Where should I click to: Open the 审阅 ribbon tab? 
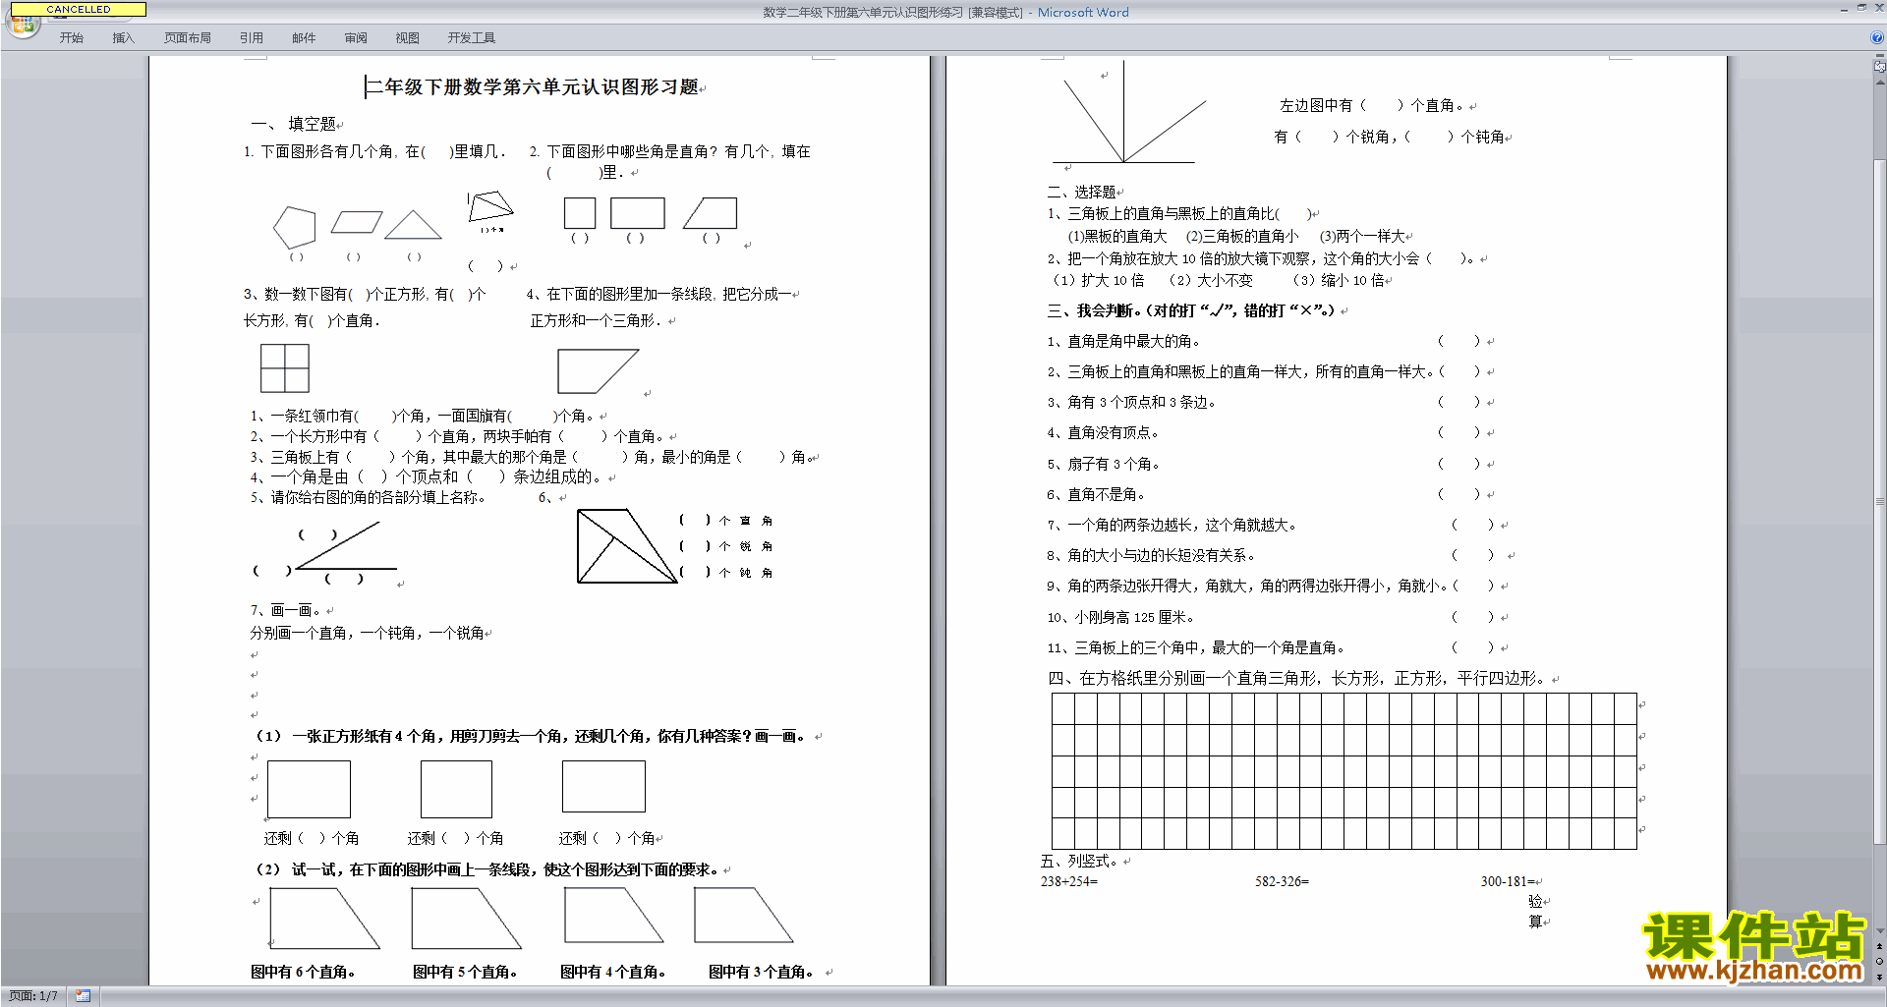pyautogui.click(x=356, y=38)
